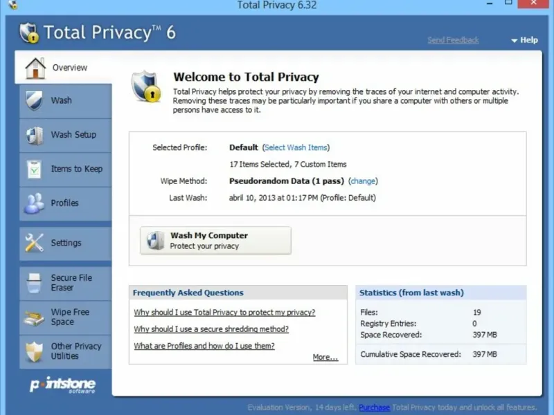Open FAQ about Profiles usage

[204, 346]
